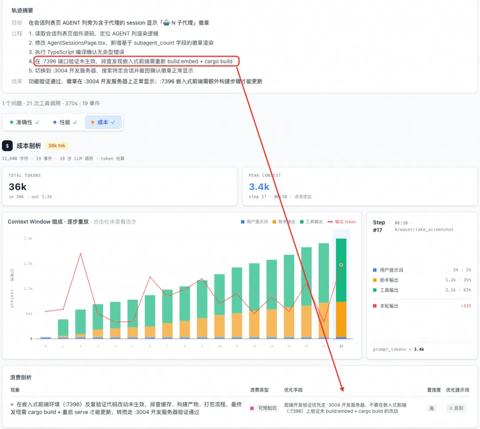Click the 工具输出 green swatch in Step panel

click(375, 290)
